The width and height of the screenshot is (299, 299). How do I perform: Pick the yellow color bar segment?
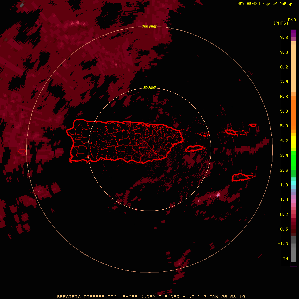tap(293, 142)
